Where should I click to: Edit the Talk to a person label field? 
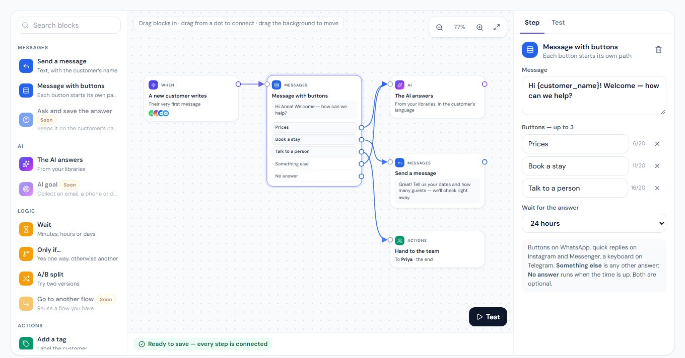click(575, 188)
